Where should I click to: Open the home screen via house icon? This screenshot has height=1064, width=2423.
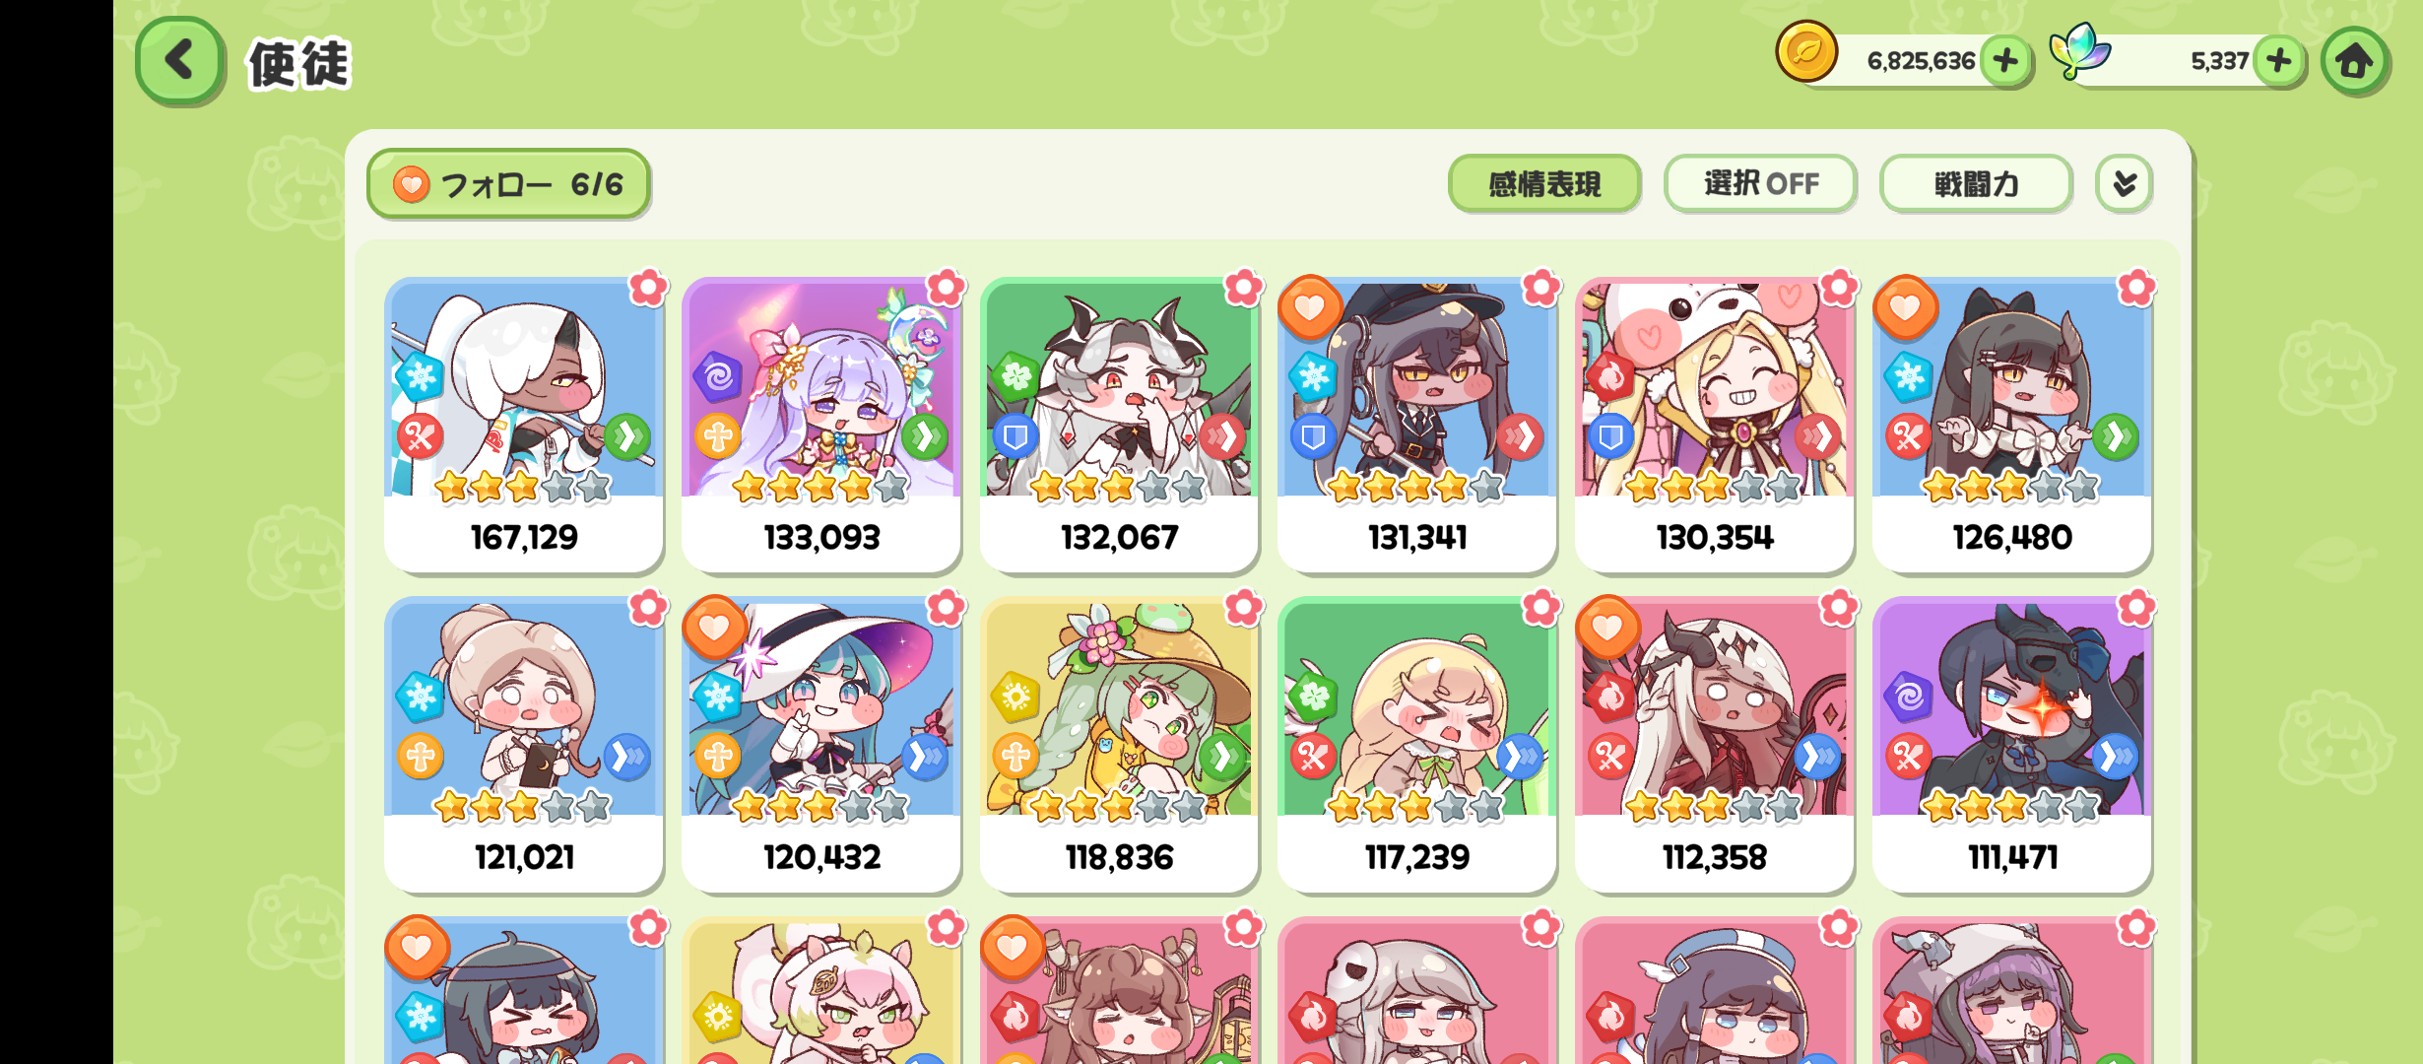(x=2354, y=61)
